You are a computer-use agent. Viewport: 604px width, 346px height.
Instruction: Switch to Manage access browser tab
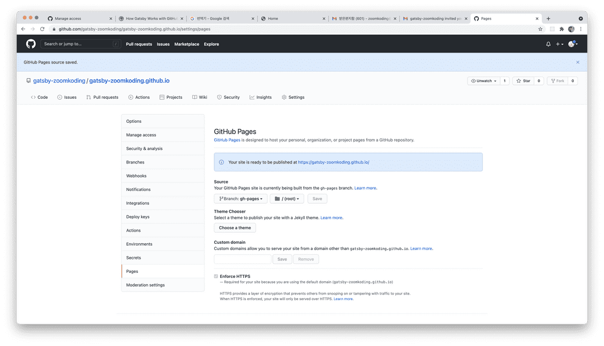80,18
